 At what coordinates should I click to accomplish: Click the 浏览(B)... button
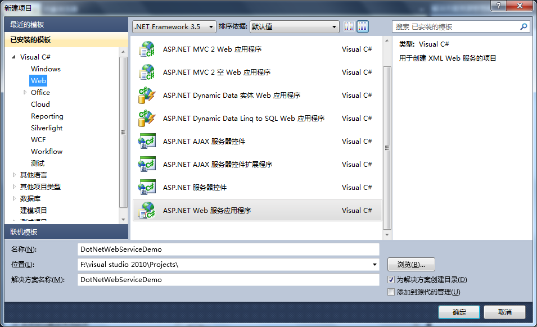(x=411, y=265)
